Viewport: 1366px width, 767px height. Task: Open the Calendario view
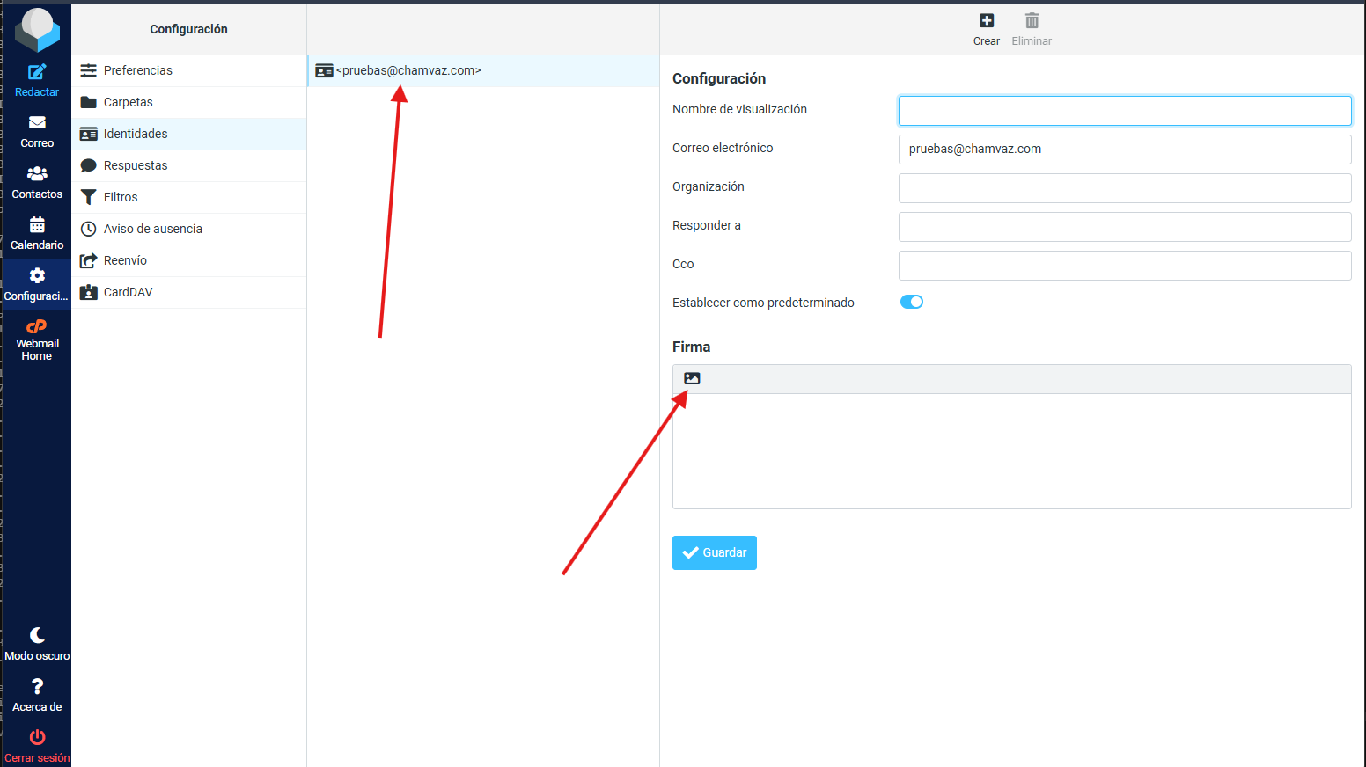(x=37, y=225)
